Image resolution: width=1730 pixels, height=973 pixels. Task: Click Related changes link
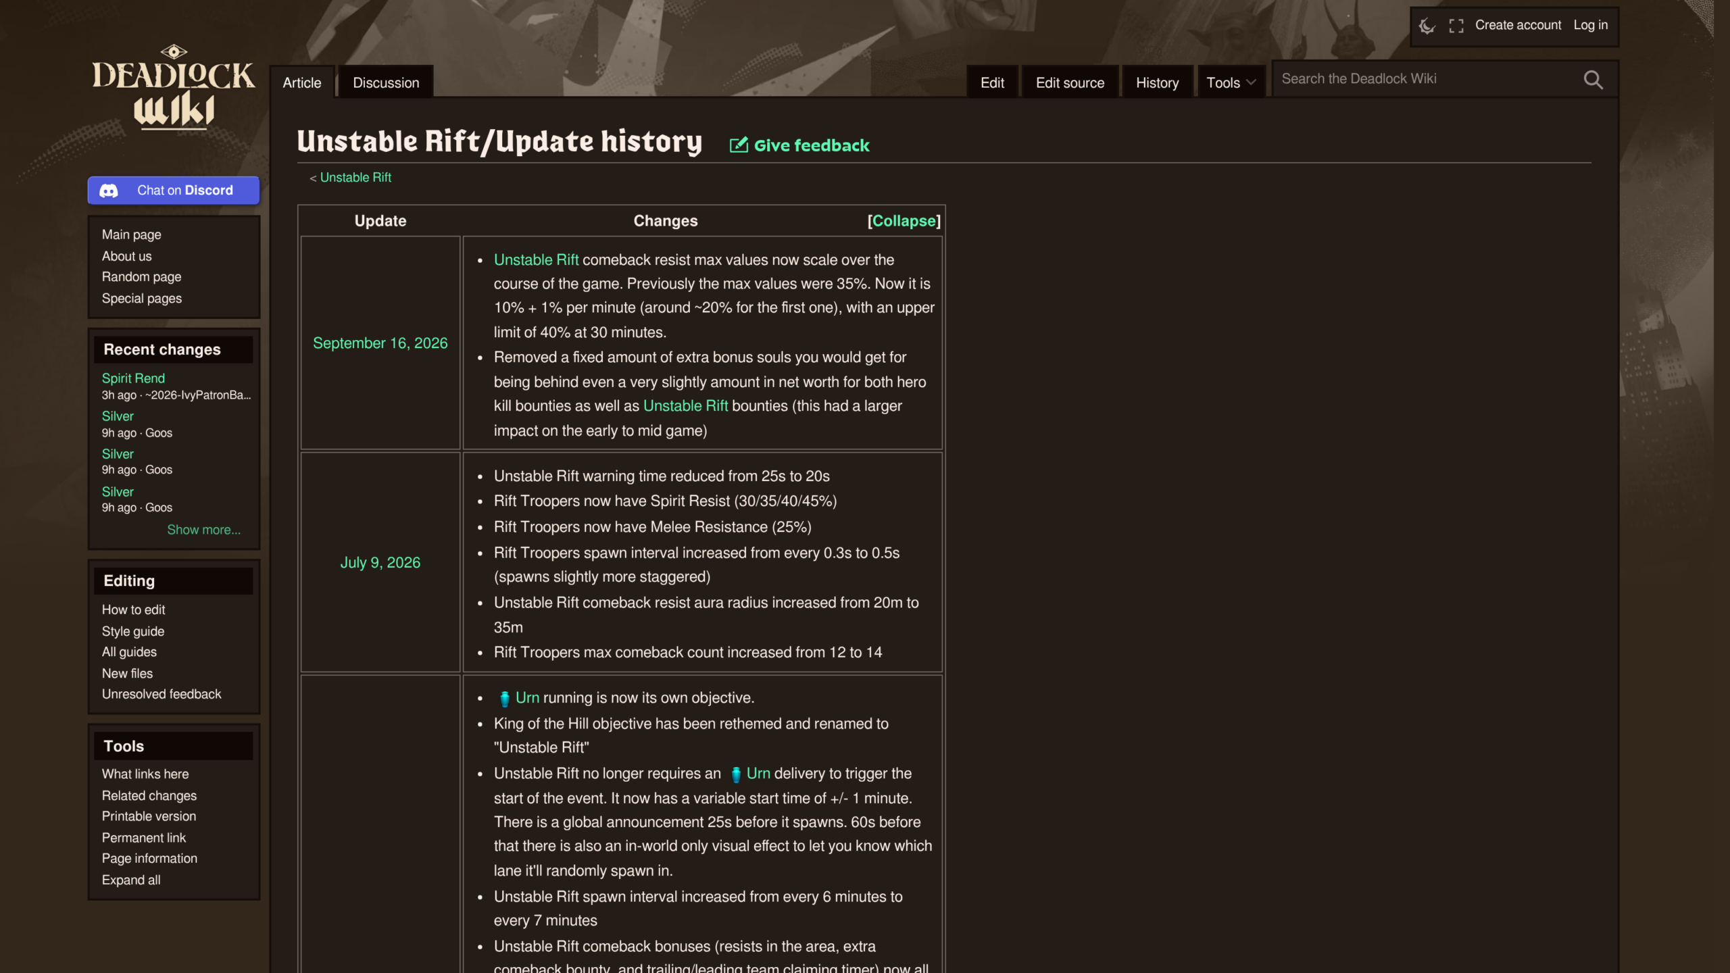[149, 796]
